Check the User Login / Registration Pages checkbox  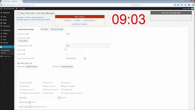click(x=62, y=93)
